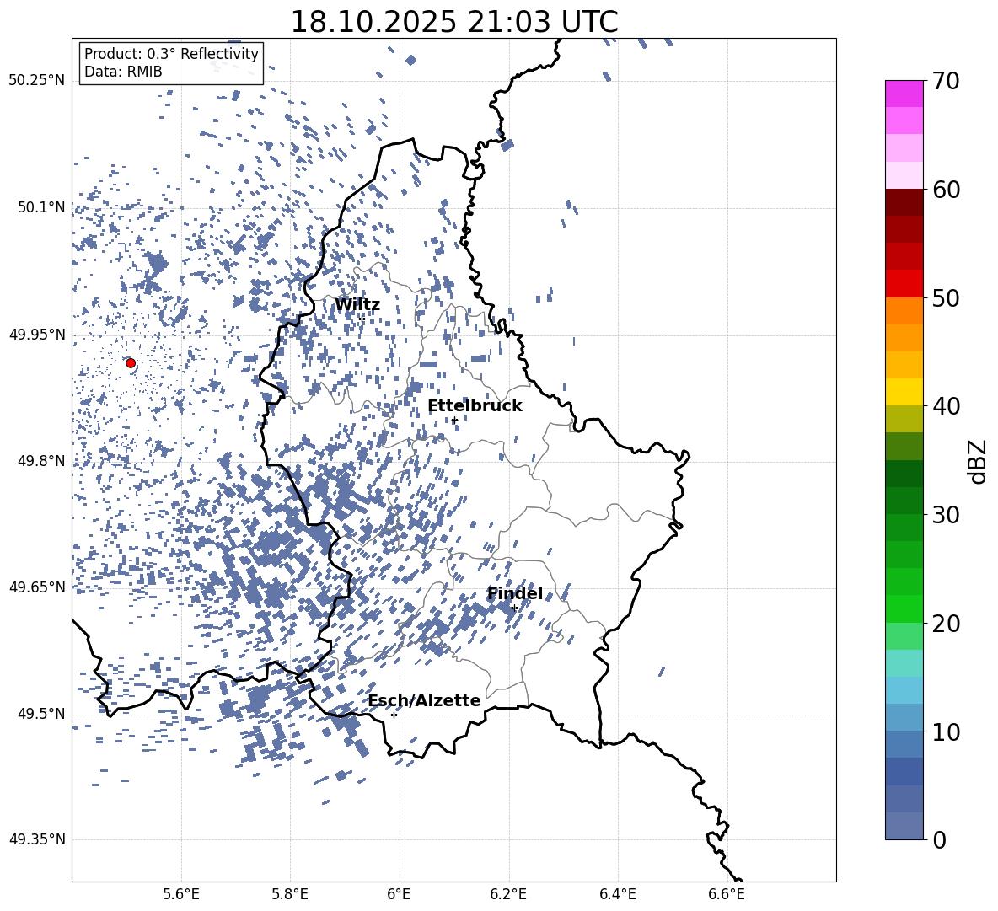998x911 pixels.
Task: Click the 49.5°N latitude label
Action: point(40,714)
